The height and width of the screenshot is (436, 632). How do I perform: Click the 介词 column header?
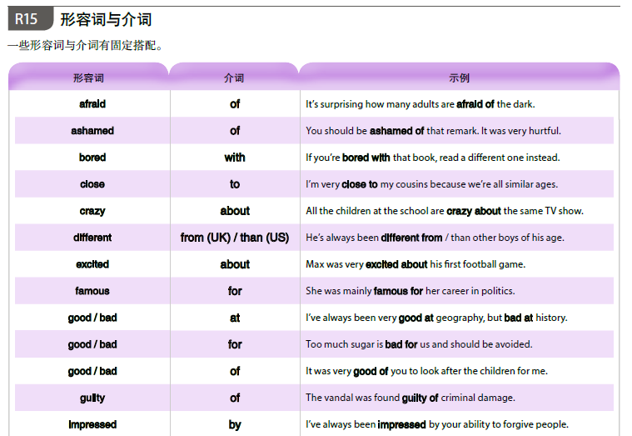(234, 78)
